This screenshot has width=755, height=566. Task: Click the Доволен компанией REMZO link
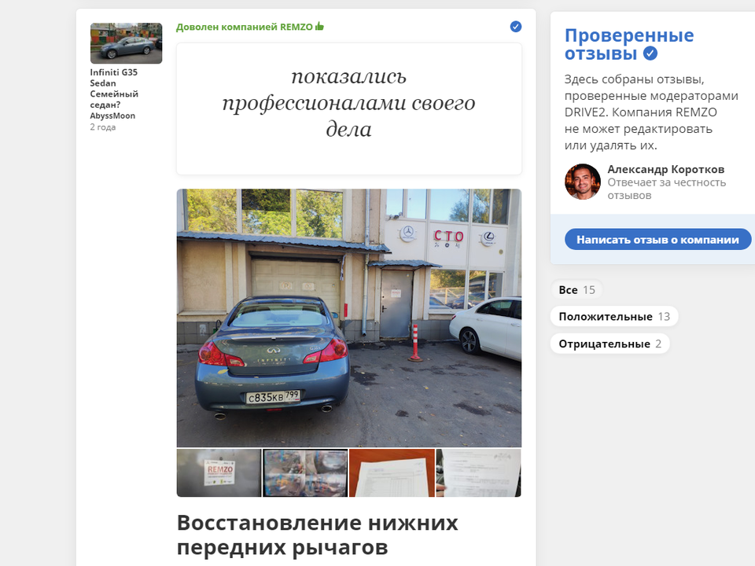click(245, 27)
